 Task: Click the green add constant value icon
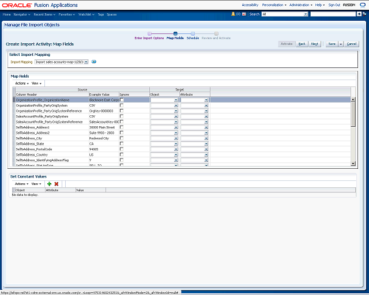coord(50,183)
